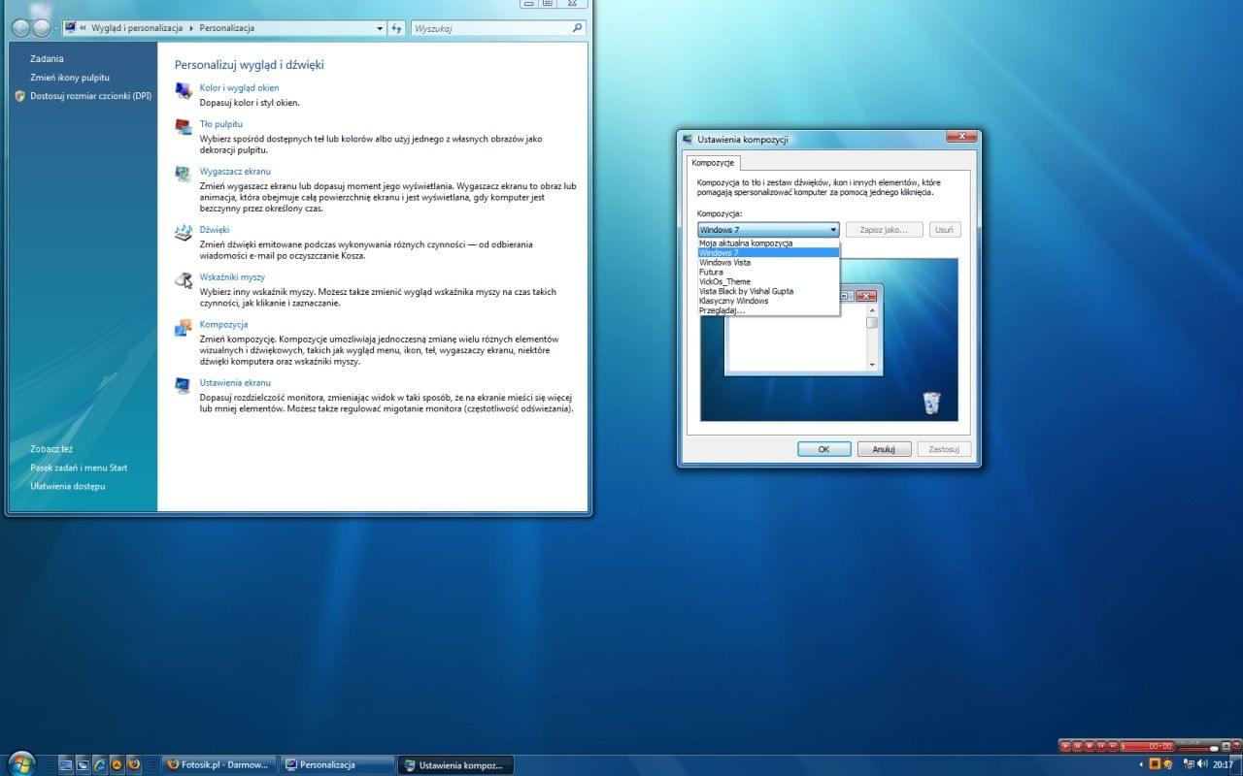The height and width of the screenshot is (776, 1243).
Task: Open the Windows Start orb
Action: click(21, 765)
